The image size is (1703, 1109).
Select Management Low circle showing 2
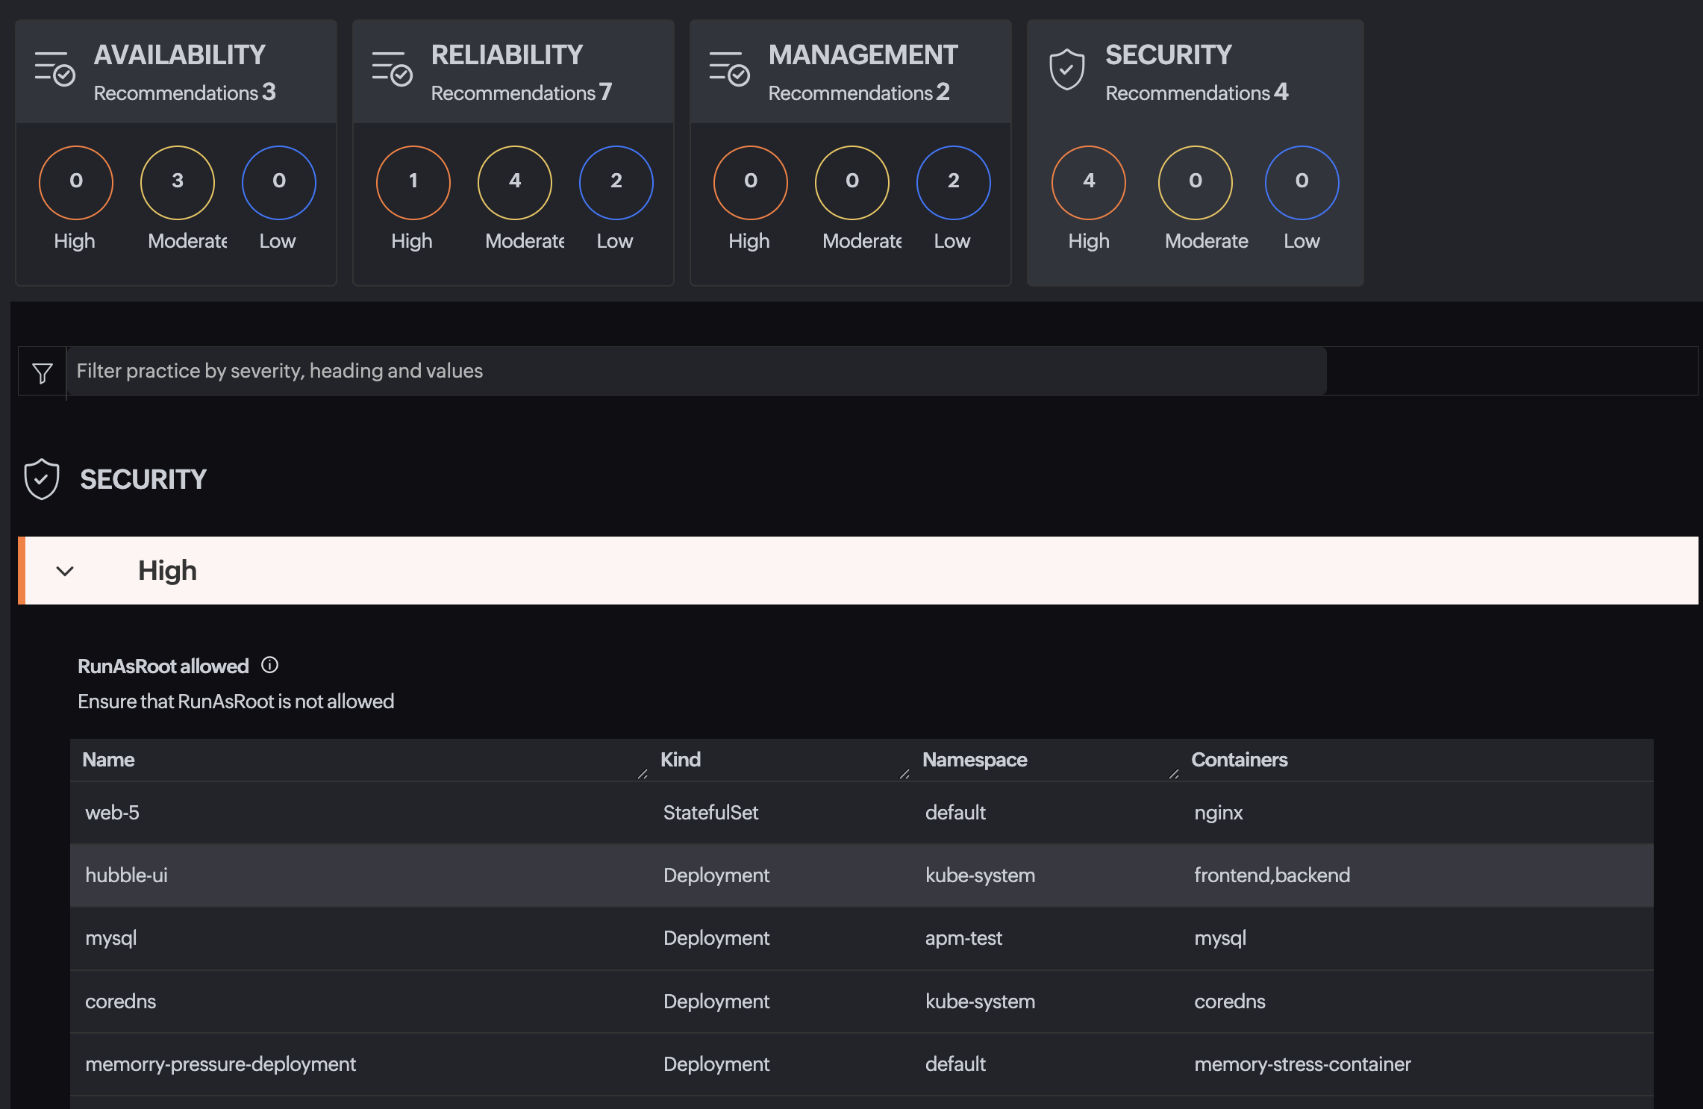pyautogui.click(x=954, y=182)
